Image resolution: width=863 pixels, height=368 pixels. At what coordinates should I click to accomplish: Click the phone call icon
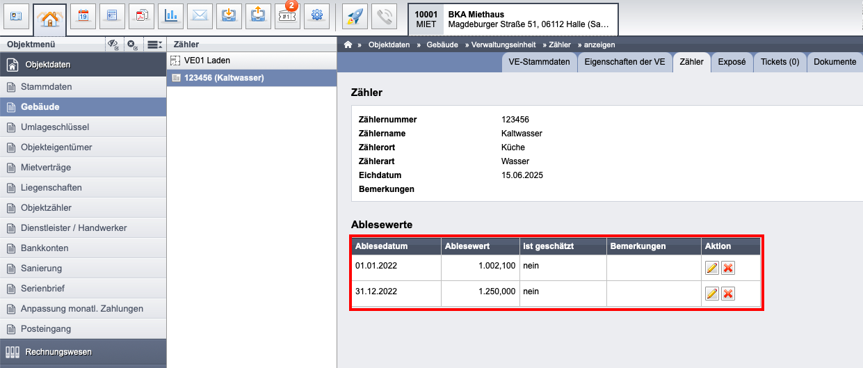tap(384, 15)
